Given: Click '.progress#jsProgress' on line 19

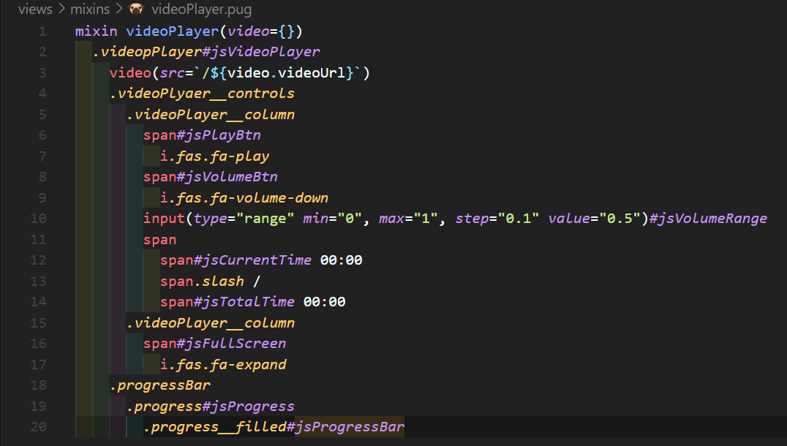Looking at the screenshot, I should click(211, 407).
